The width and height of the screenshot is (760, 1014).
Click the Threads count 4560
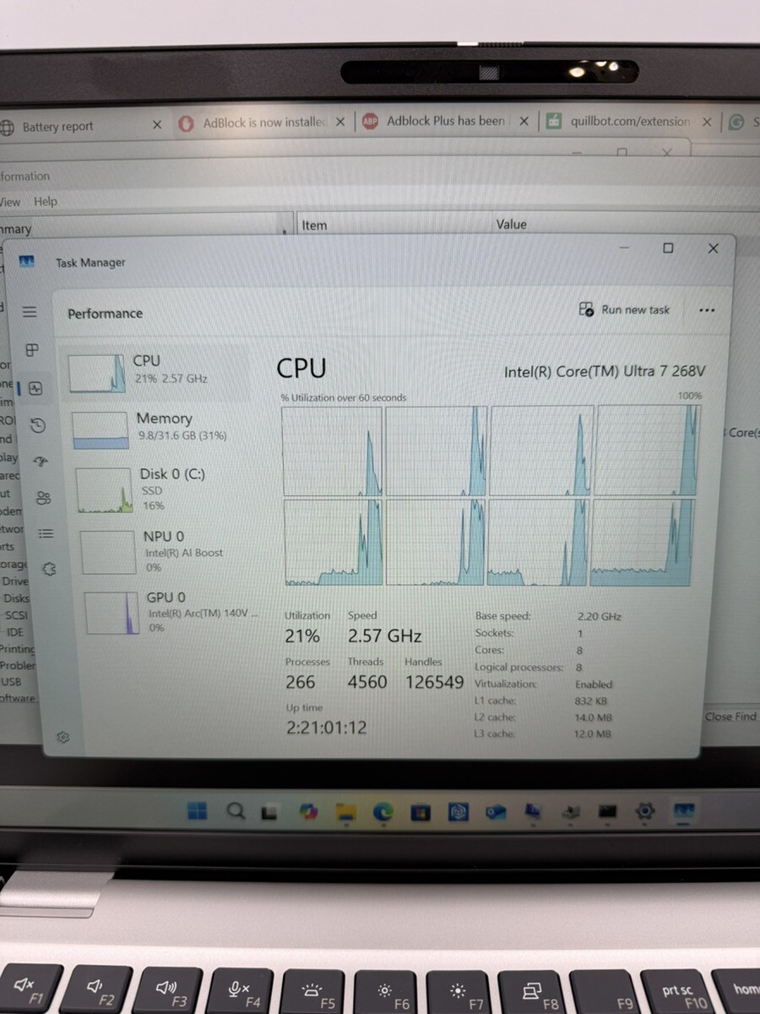[x=367, y=682]
